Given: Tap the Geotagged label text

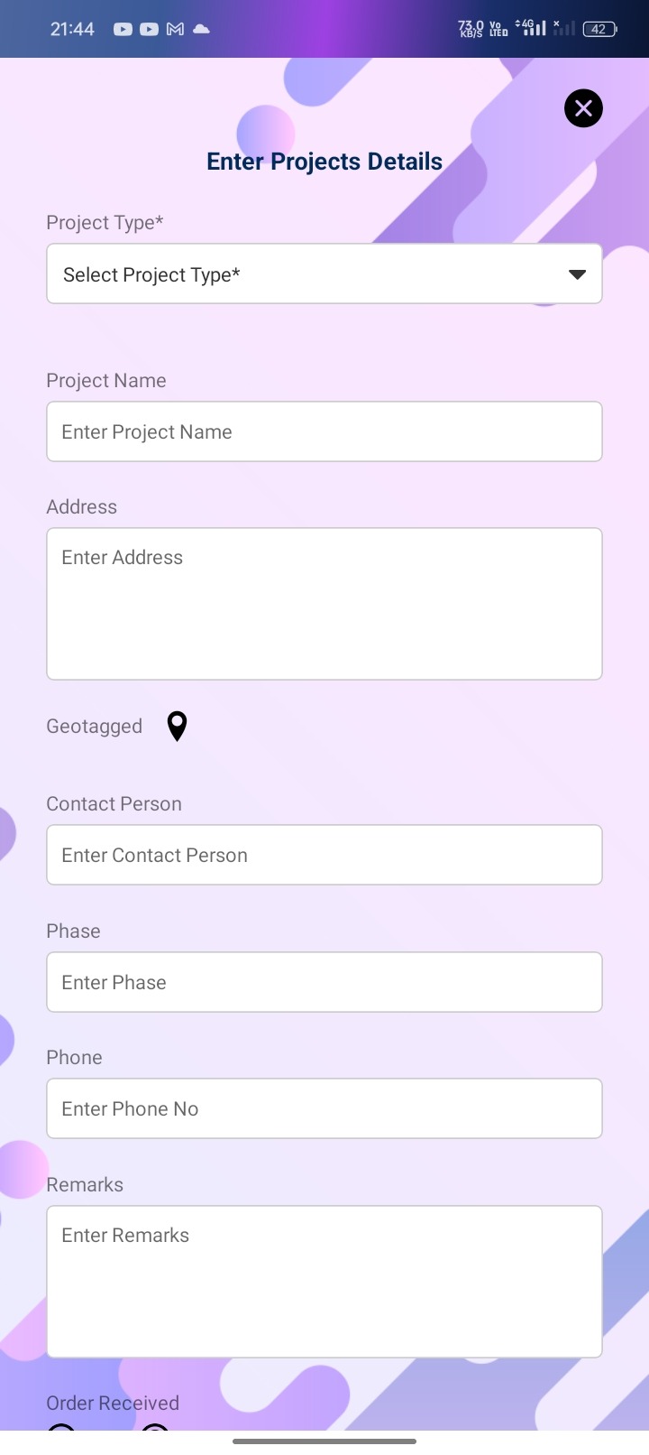Looking at the screenshot, I should [x=95, y=727].
